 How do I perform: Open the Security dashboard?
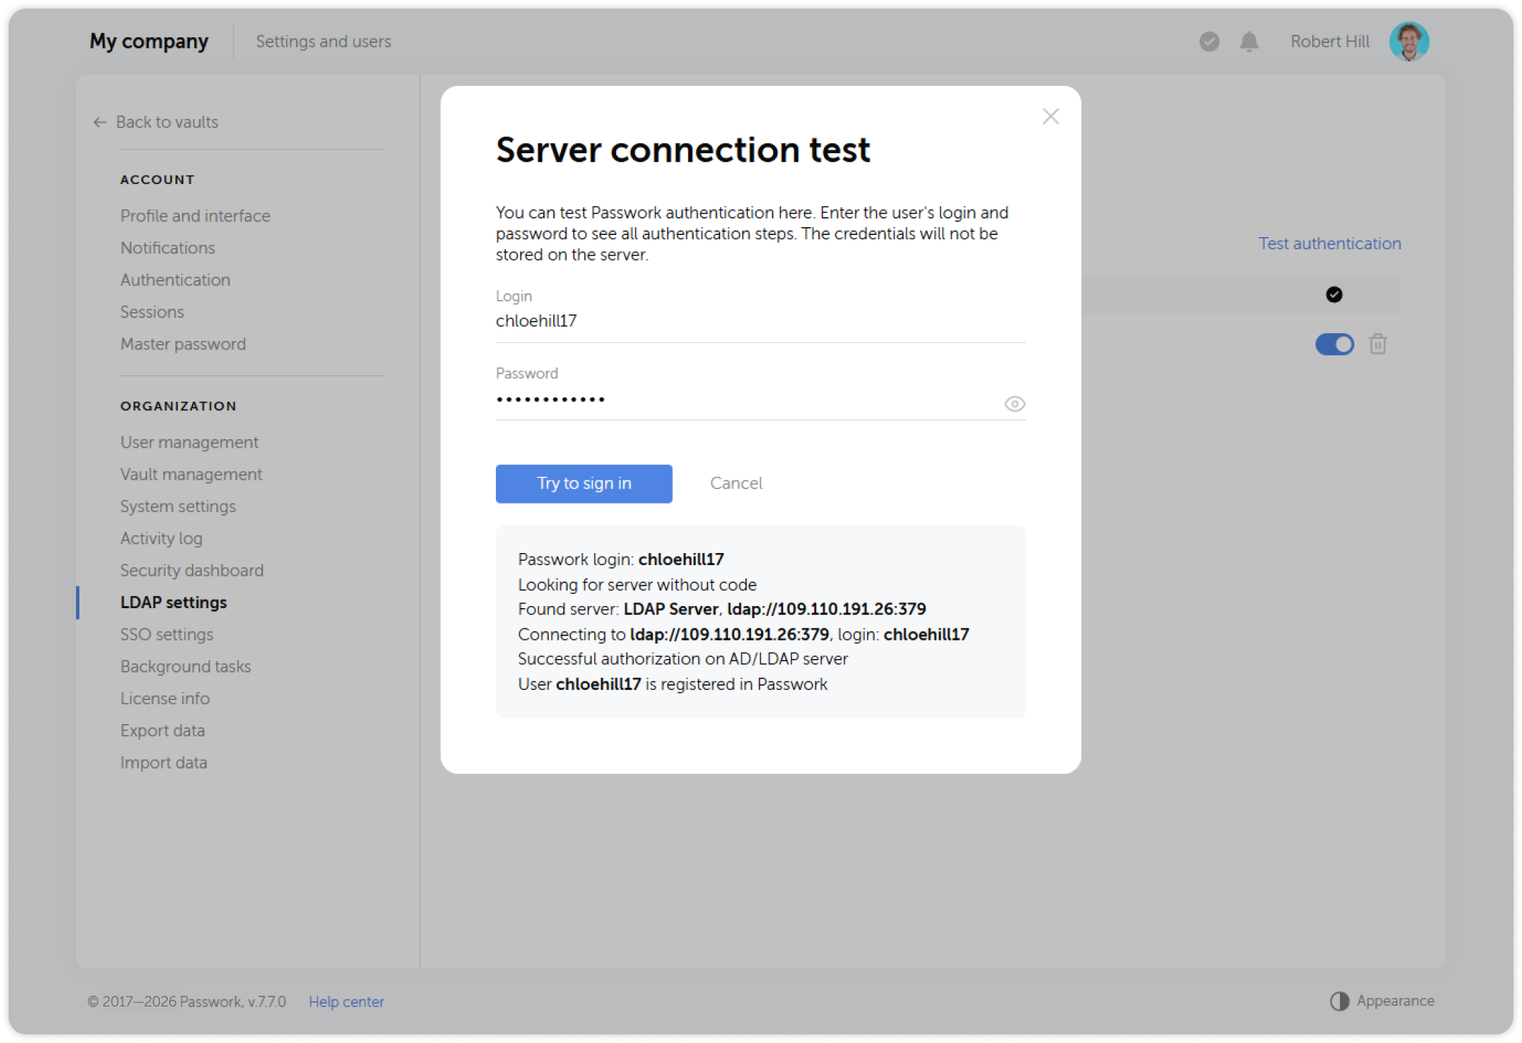click(192, 571)
